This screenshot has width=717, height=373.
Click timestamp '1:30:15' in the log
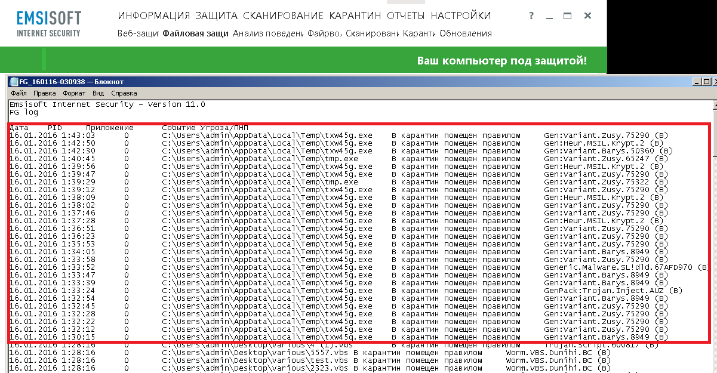(79, 337)
